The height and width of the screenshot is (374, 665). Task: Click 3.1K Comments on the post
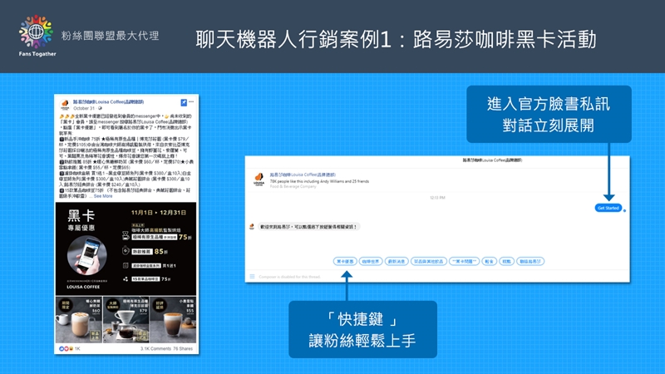tap(155, 348)
